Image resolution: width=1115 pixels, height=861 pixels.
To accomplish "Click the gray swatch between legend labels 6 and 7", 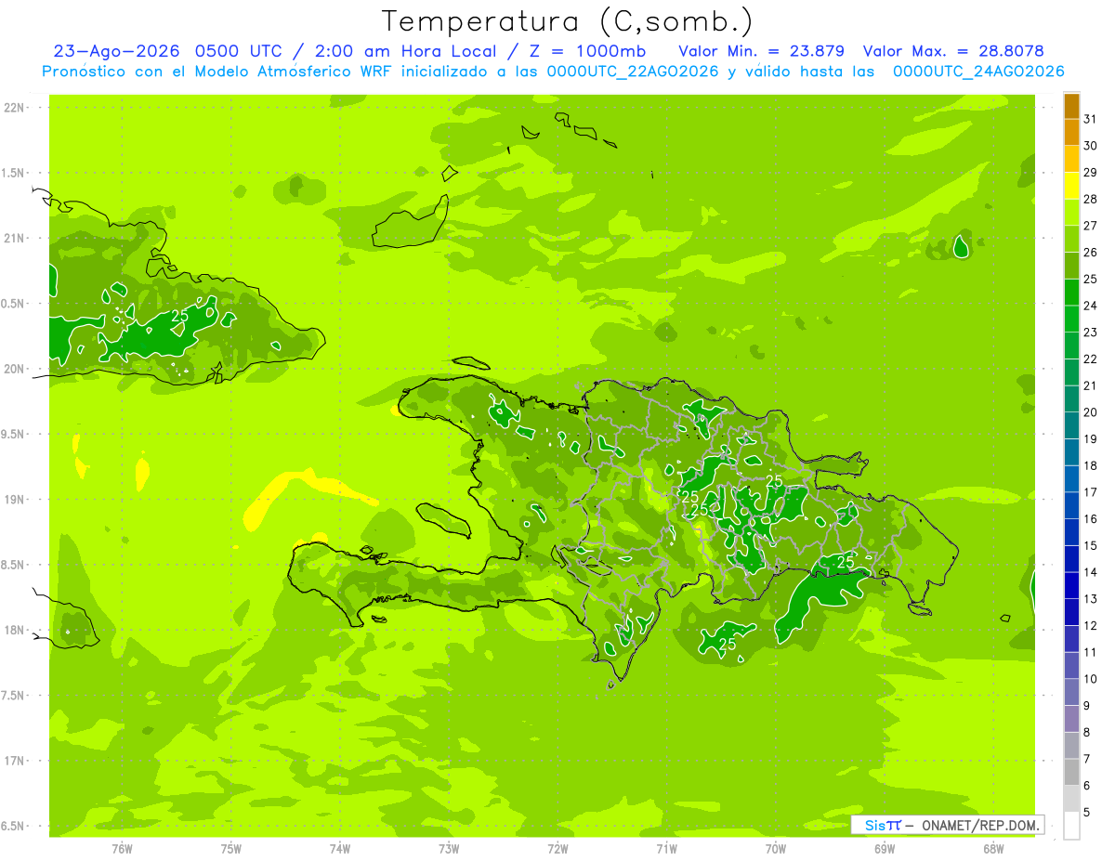I will (x=1071, y=773).
